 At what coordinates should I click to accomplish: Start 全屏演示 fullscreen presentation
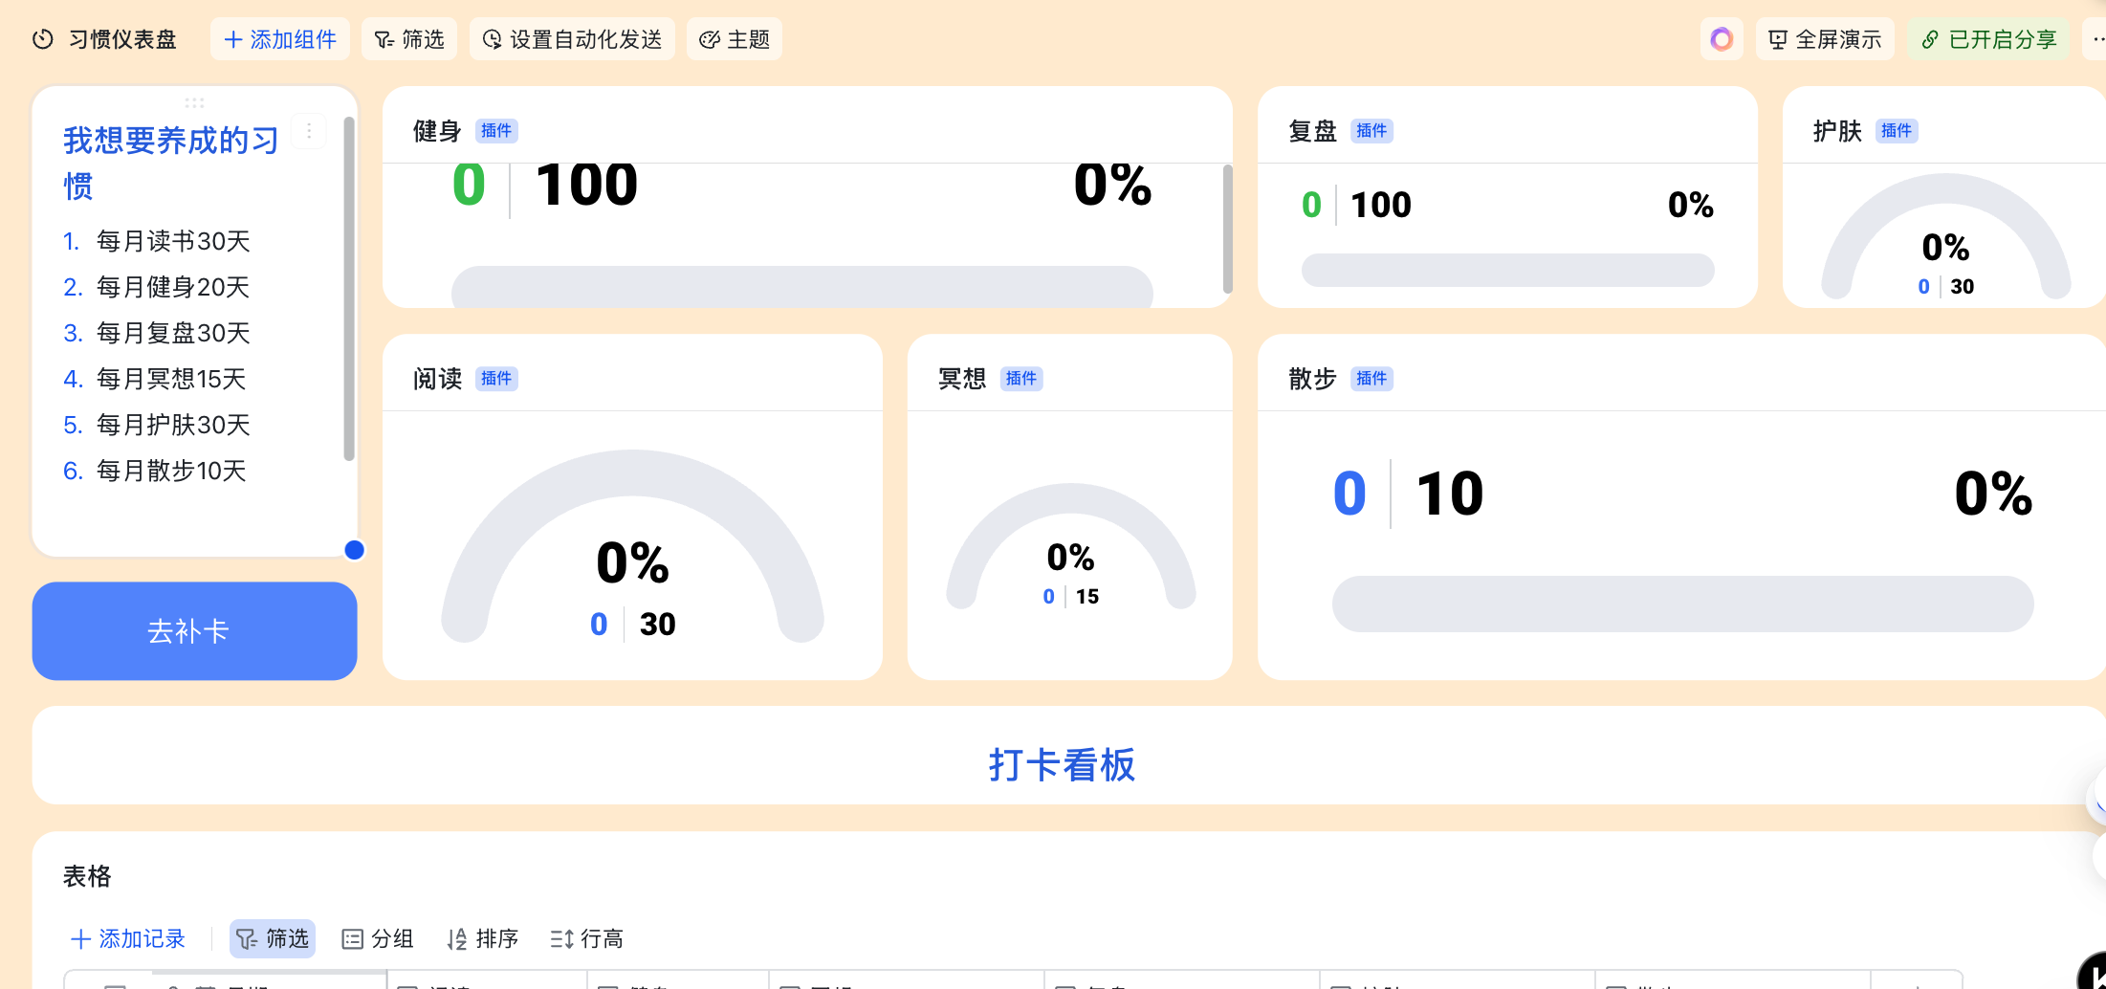1825,39
